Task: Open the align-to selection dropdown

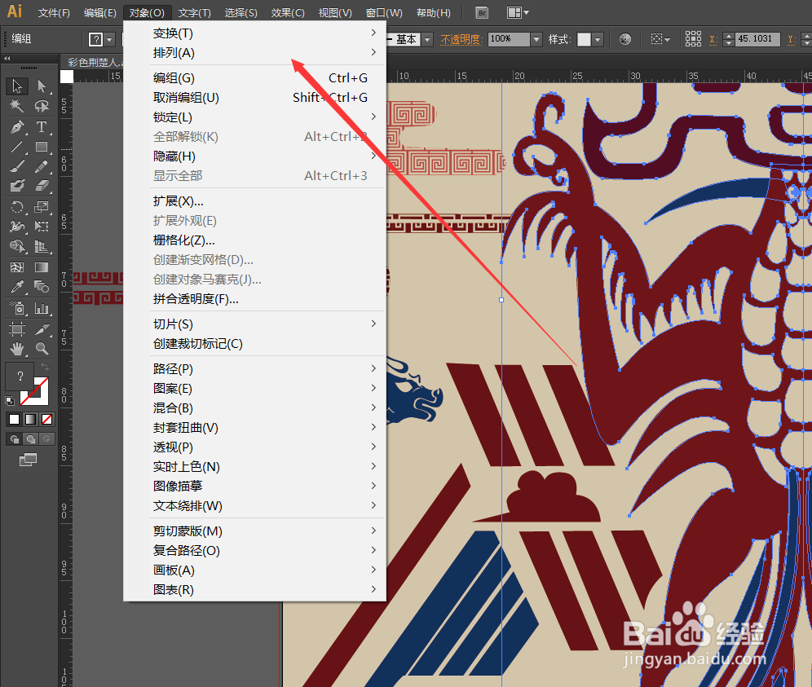Action: click(x=660, y=39)
